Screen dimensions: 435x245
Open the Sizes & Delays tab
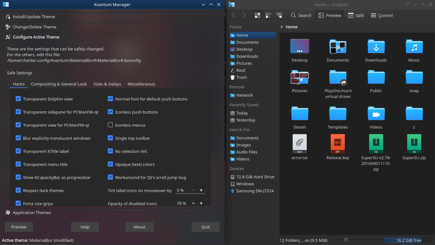(107, 84)
